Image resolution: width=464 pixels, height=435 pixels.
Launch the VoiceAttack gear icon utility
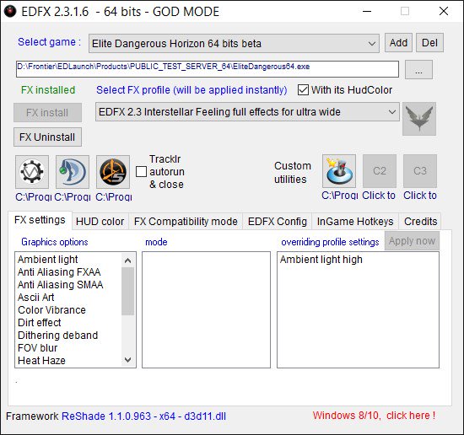click(32, 172)
